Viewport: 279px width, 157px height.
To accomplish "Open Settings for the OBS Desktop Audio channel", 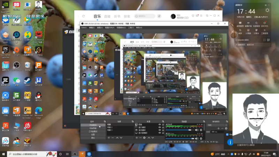I will pos(201,130).
